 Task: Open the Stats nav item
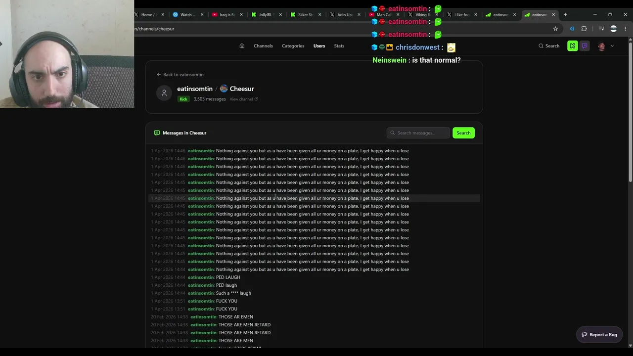coord(339,46)
